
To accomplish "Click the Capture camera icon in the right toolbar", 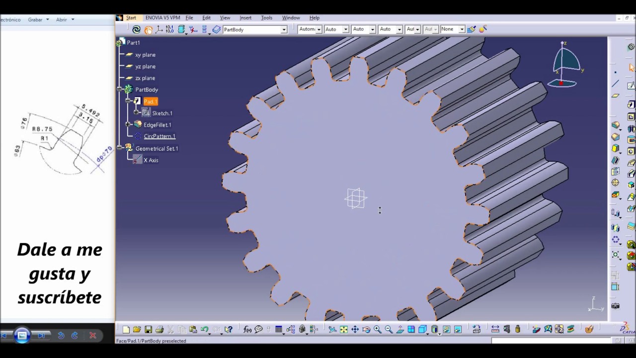I will tap(616, 306).
